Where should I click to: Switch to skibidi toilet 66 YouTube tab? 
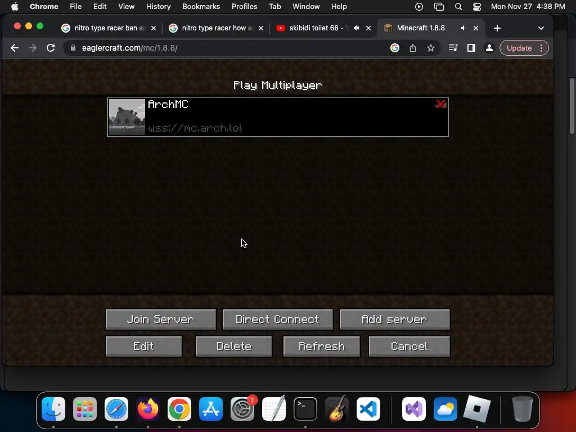point(313,28)
